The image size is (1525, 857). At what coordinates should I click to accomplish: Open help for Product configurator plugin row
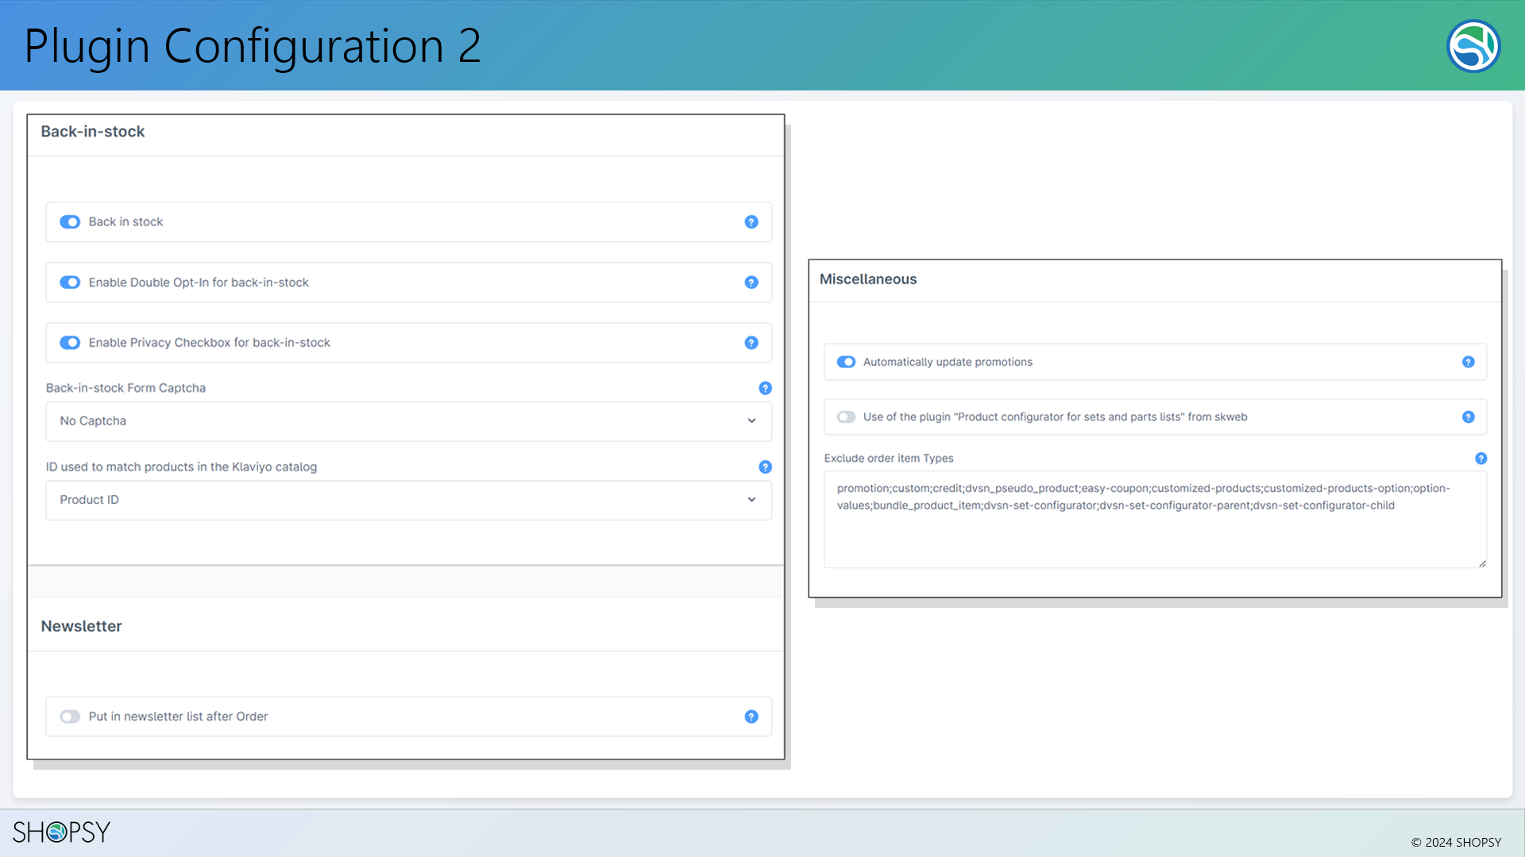point(1469,417)
